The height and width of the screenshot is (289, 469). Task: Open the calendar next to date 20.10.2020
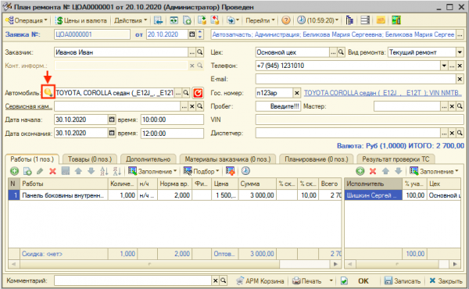click(192, 34)
